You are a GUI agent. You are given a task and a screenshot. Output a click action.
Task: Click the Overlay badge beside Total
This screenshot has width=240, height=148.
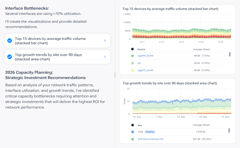point(150,132)
